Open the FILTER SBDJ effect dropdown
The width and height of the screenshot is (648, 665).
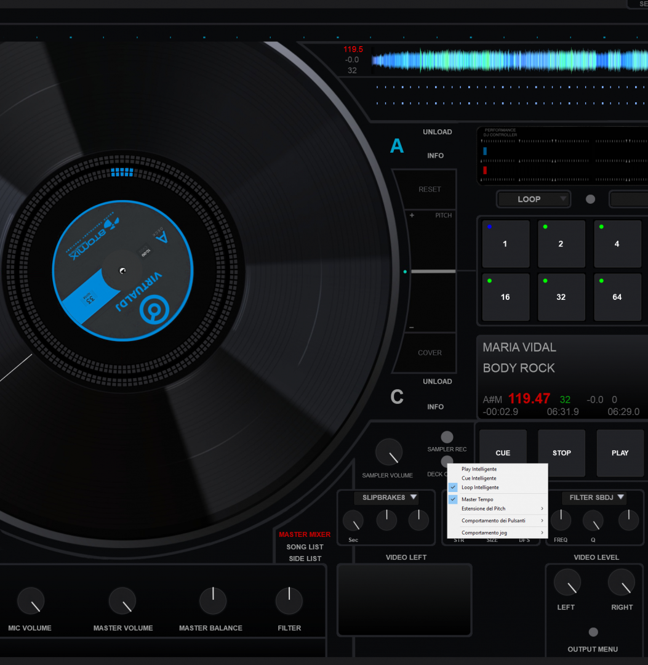[x=593, y=498]
